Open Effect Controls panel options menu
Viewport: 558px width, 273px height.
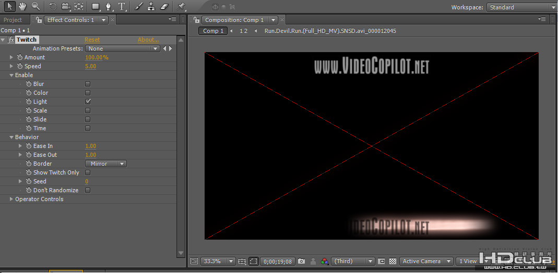(x=173, y=19)
